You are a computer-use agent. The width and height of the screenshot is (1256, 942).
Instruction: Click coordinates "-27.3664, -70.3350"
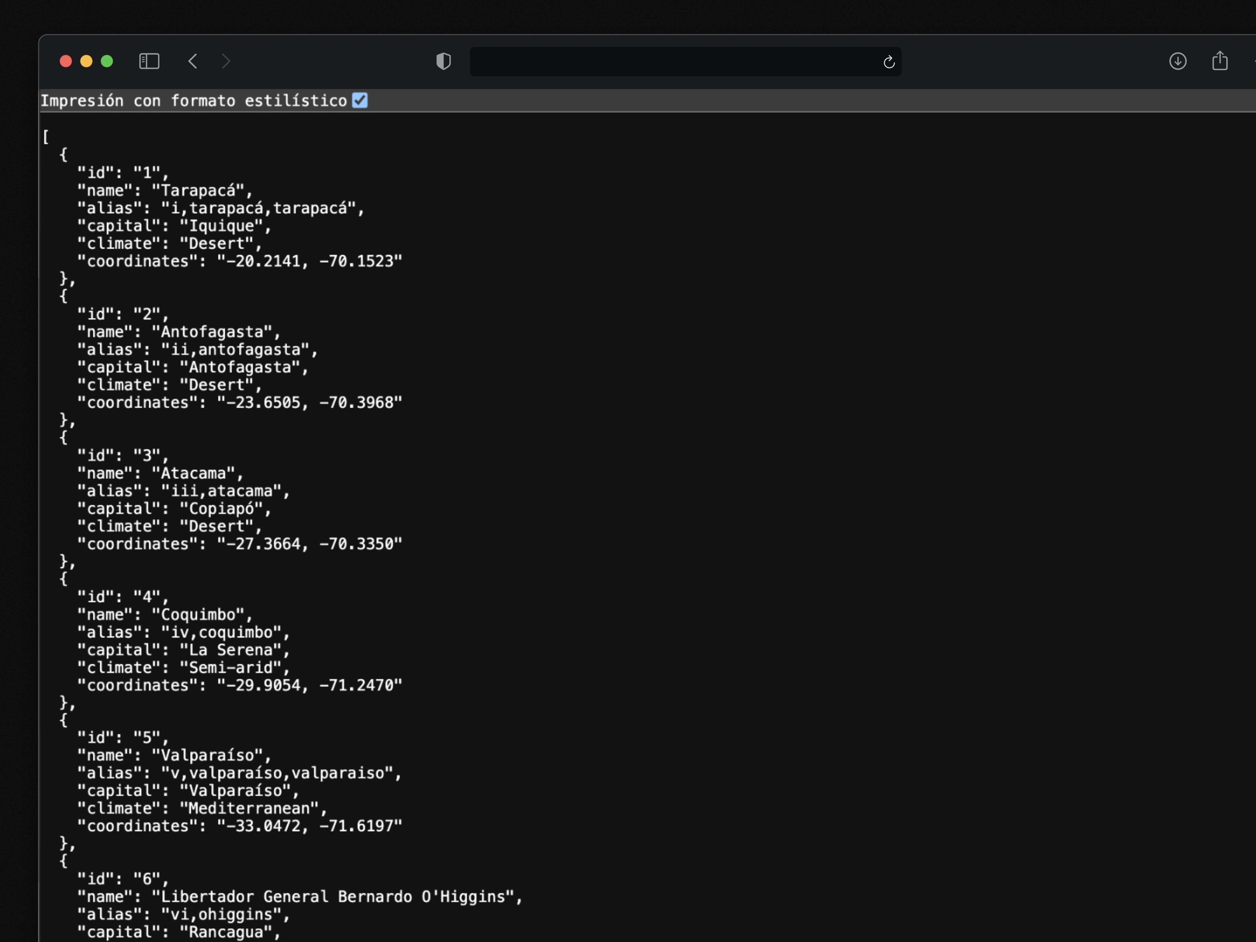[309, 544]
